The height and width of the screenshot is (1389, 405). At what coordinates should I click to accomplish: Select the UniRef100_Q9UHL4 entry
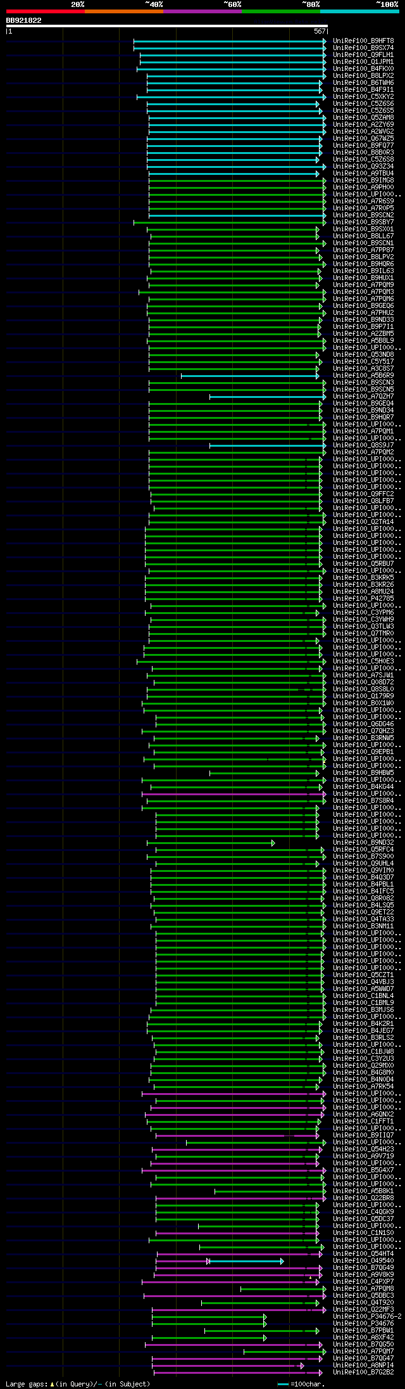(363, 863)
